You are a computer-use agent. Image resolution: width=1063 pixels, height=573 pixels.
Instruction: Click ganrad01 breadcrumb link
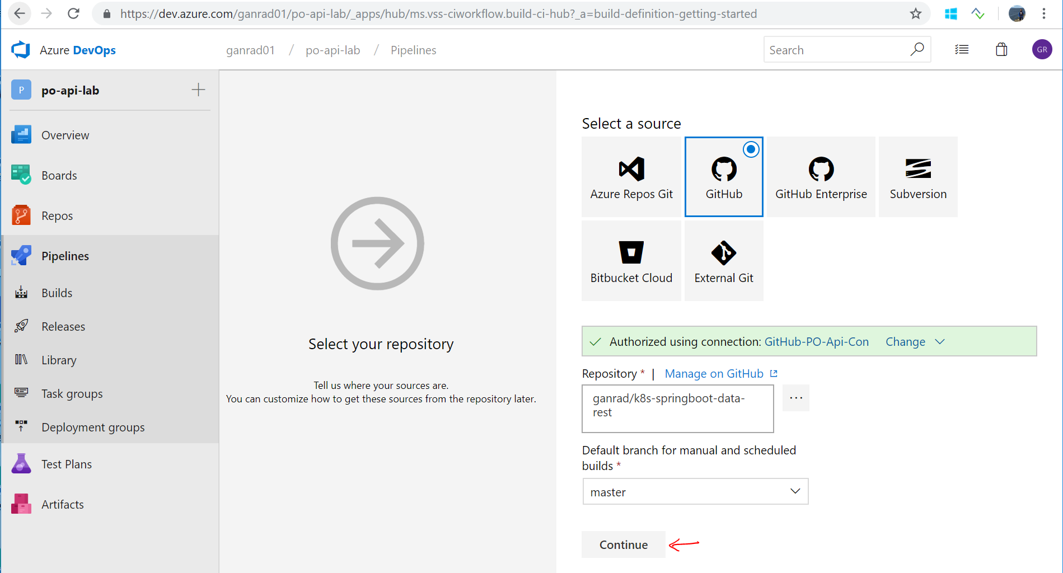(x=250, y=50)
